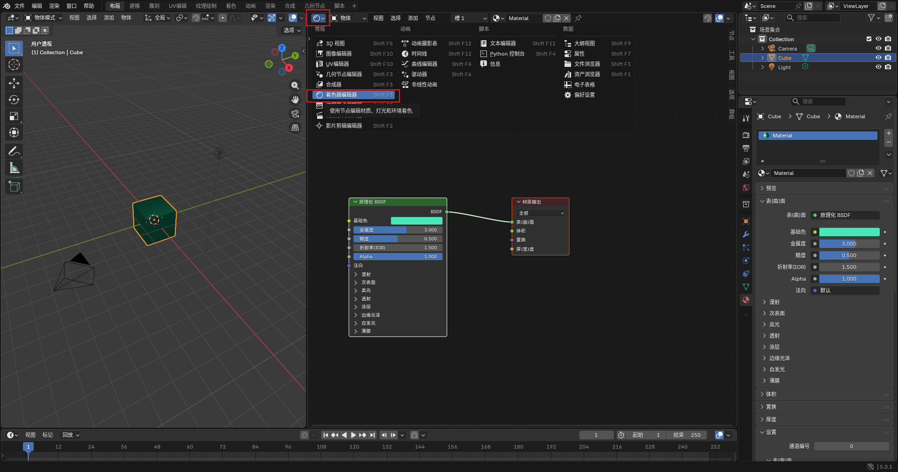Click Material slot entry in properties
The width and height of the screenshot is (898, 472).
pyautogui.click(x=818, y=136)
